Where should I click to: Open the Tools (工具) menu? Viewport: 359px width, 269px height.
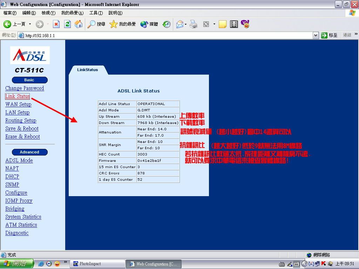tap(96, 13)
